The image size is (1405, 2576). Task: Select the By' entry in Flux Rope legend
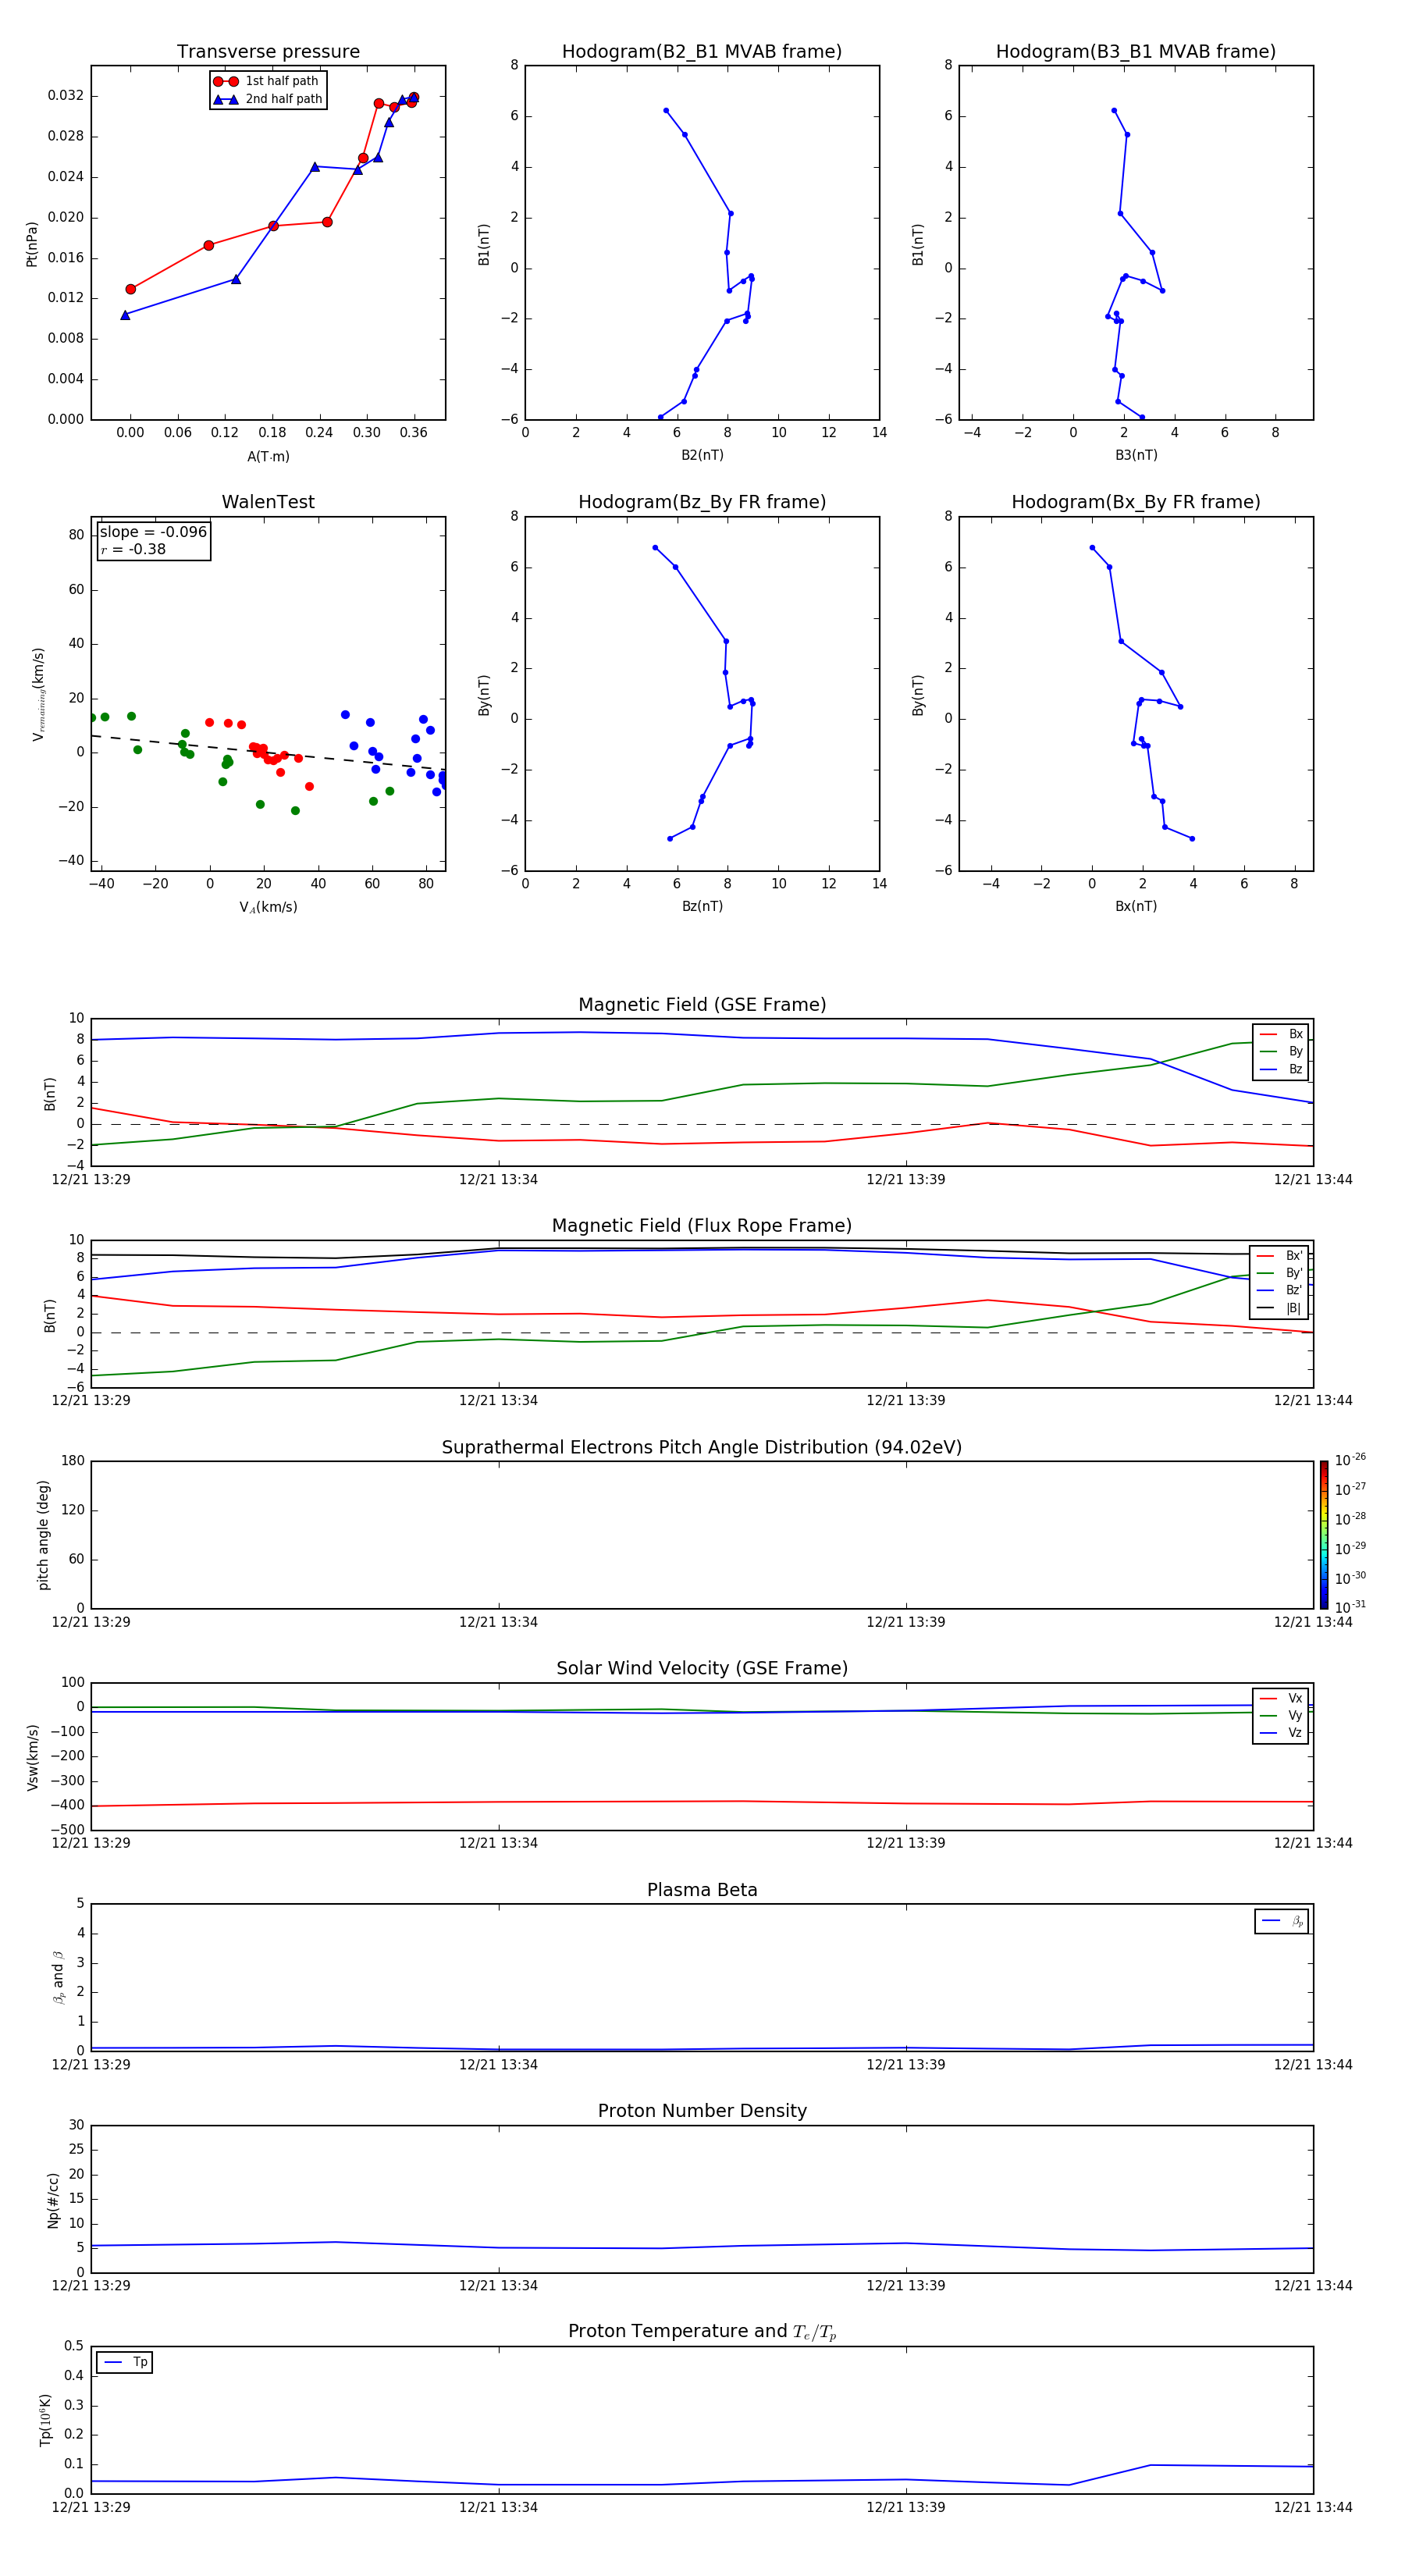click(x=1279, y=1273)
